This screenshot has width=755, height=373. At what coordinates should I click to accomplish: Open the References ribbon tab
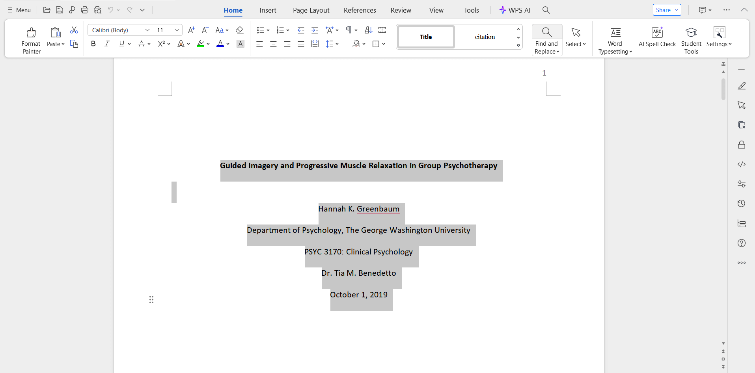[x=360, y=10]
